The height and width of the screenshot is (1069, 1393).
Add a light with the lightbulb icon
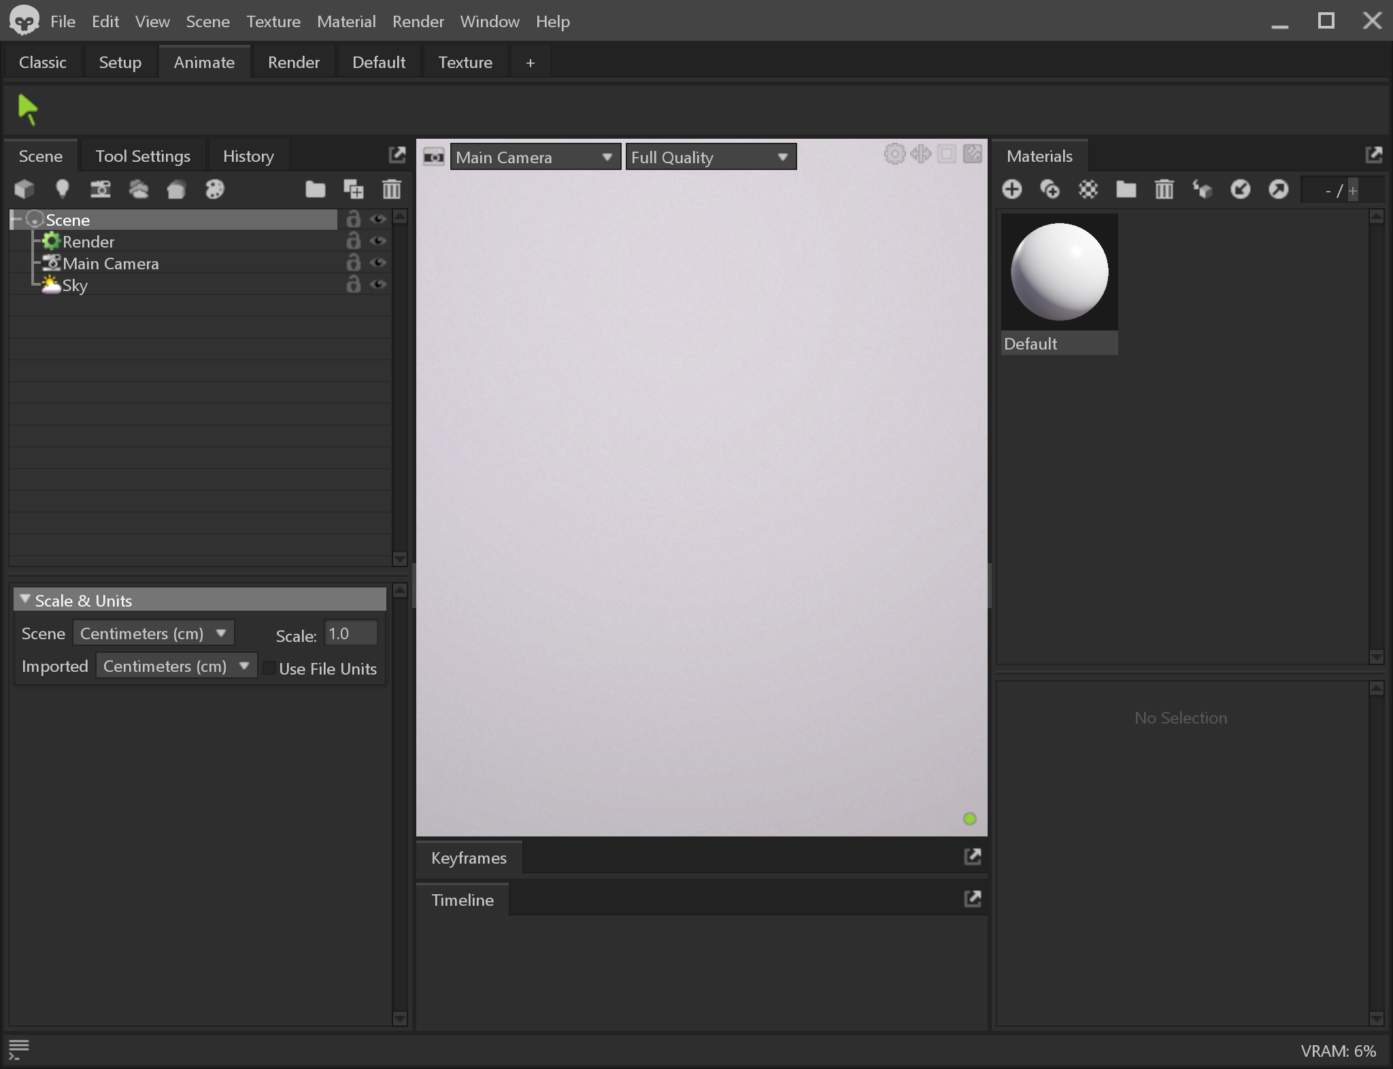pos(62,189)
